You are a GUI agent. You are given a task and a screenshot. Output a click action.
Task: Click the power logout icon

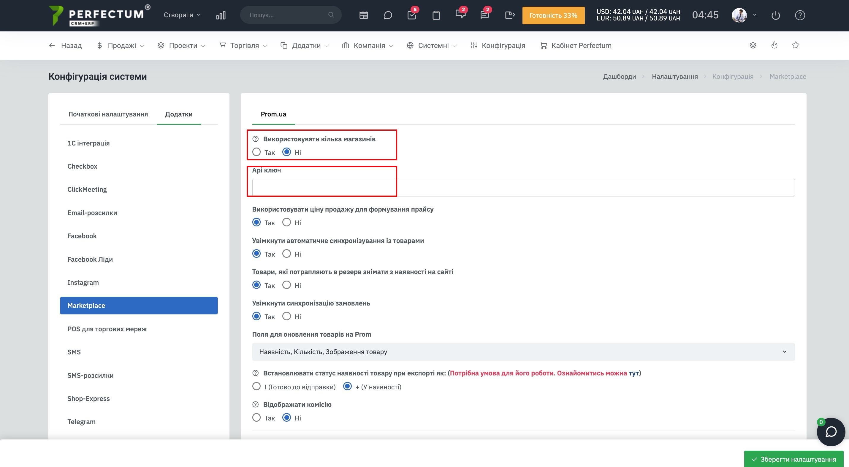776,15
